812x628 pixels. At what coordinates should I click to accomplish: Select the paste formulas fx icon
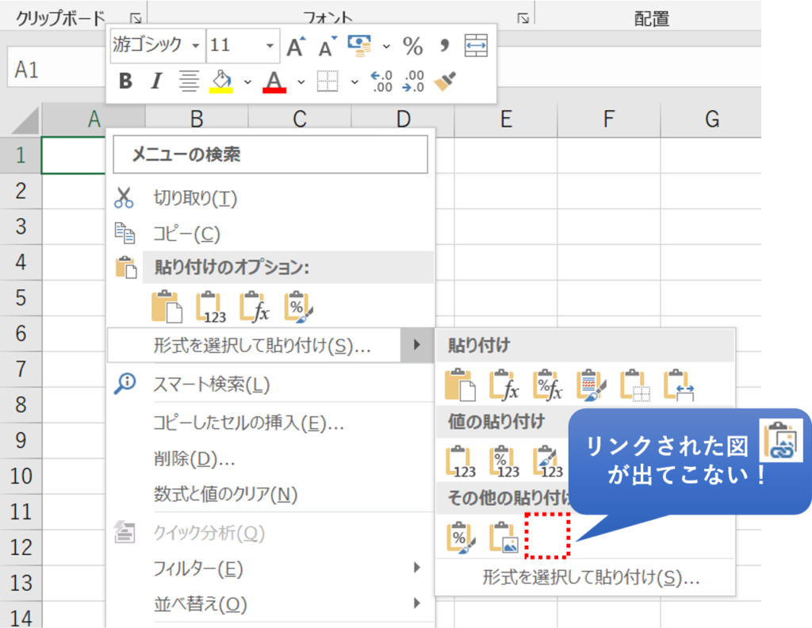click(254, 307)
